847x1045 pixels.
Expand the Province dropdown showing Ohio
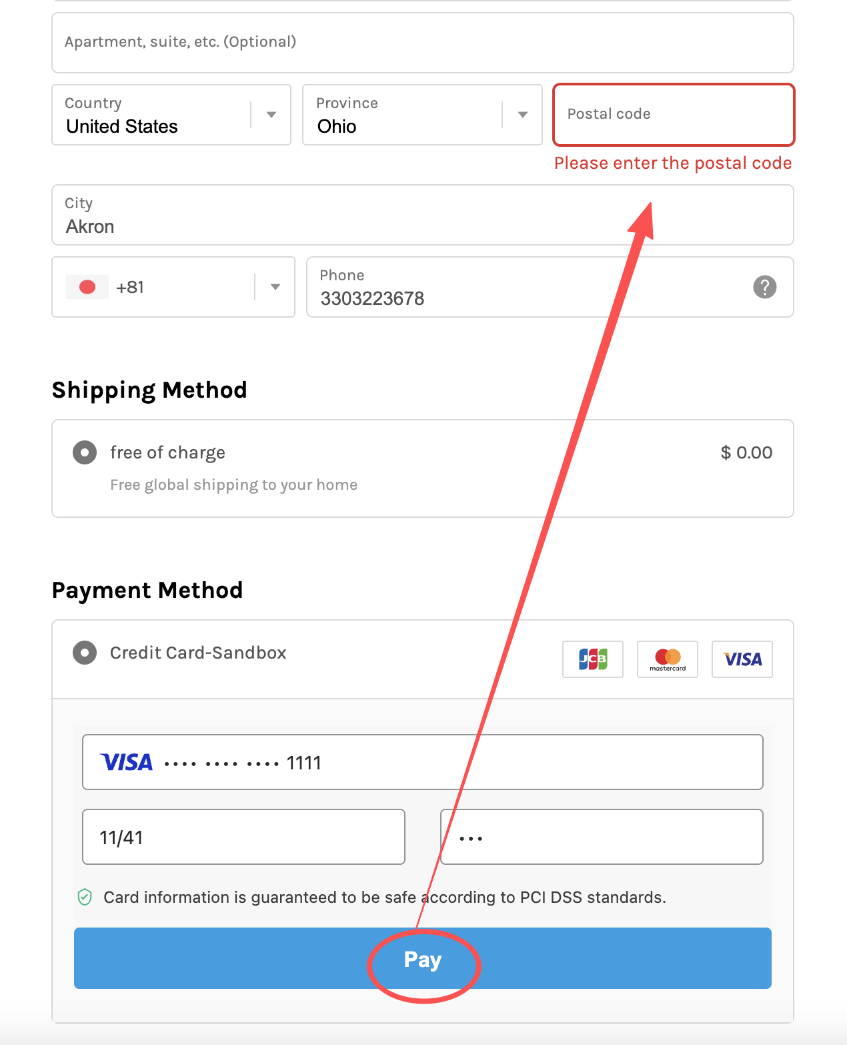(522, 115)
